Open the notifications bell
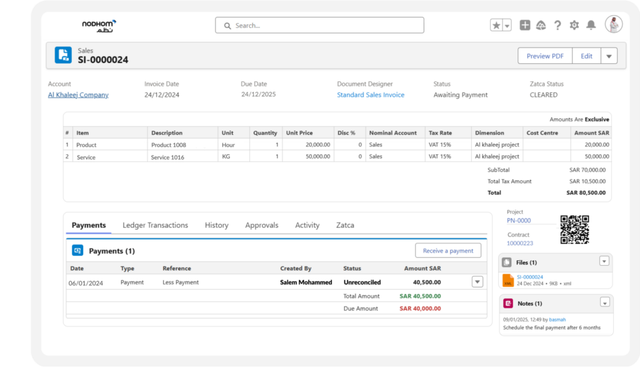The image size is (640, 379). point(591,25)
